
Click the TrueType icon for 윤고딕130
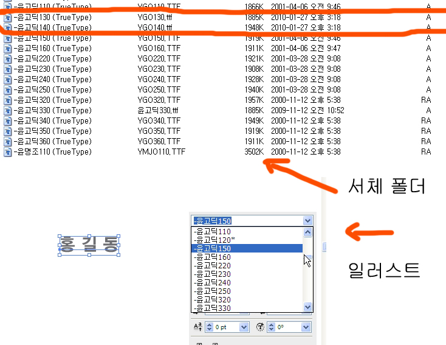(x=8, y=17)
